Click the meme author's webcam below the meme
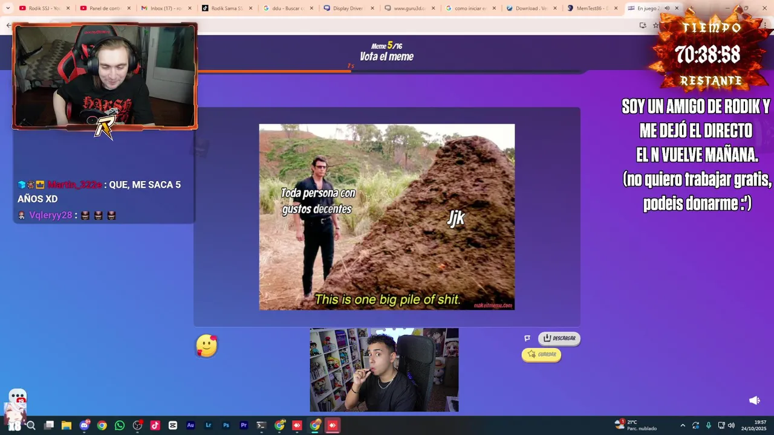The width and height of the screenshot is (774, 435). (x=384, y=370)
